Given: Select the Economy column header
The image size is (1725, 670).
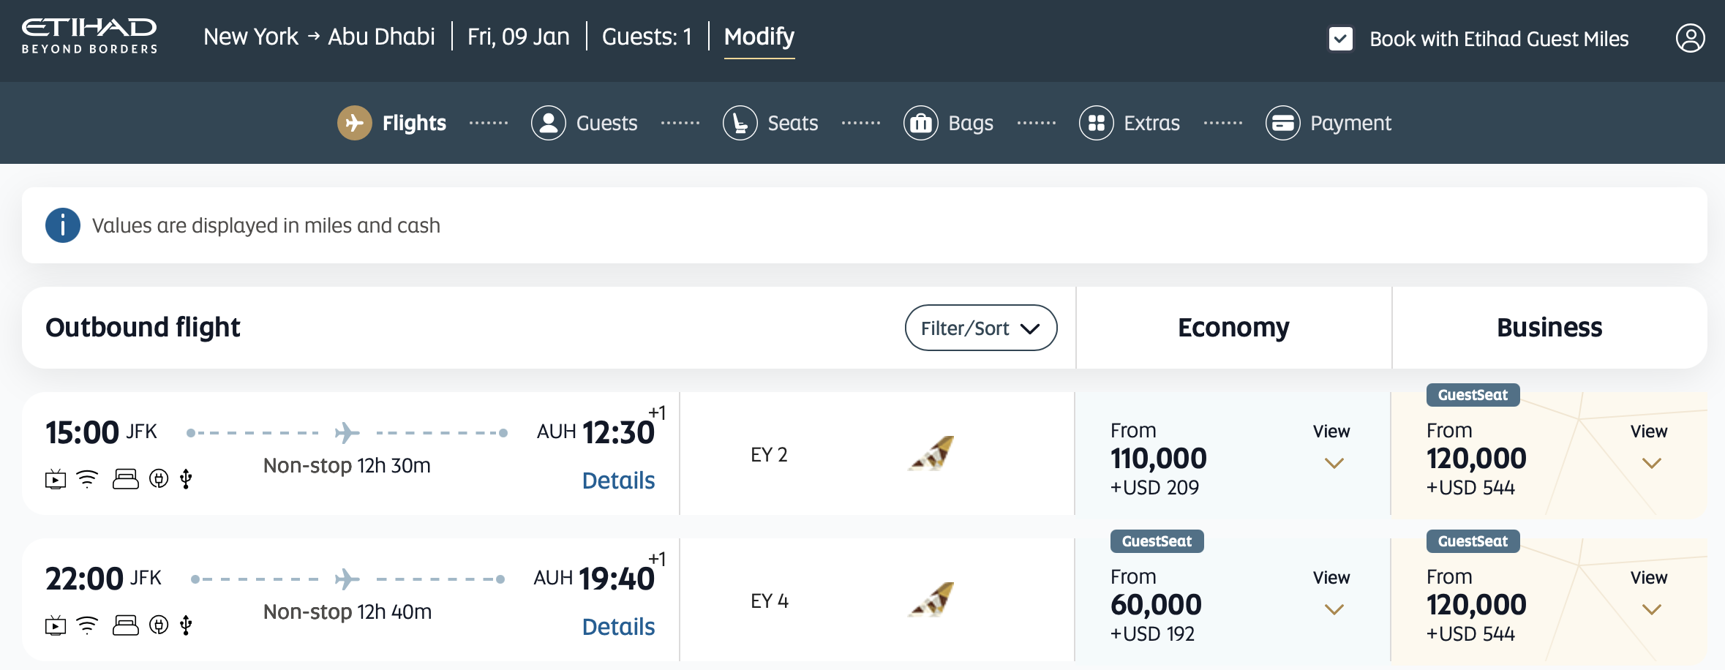Looking at the screenshot, I should (1233, 328).
